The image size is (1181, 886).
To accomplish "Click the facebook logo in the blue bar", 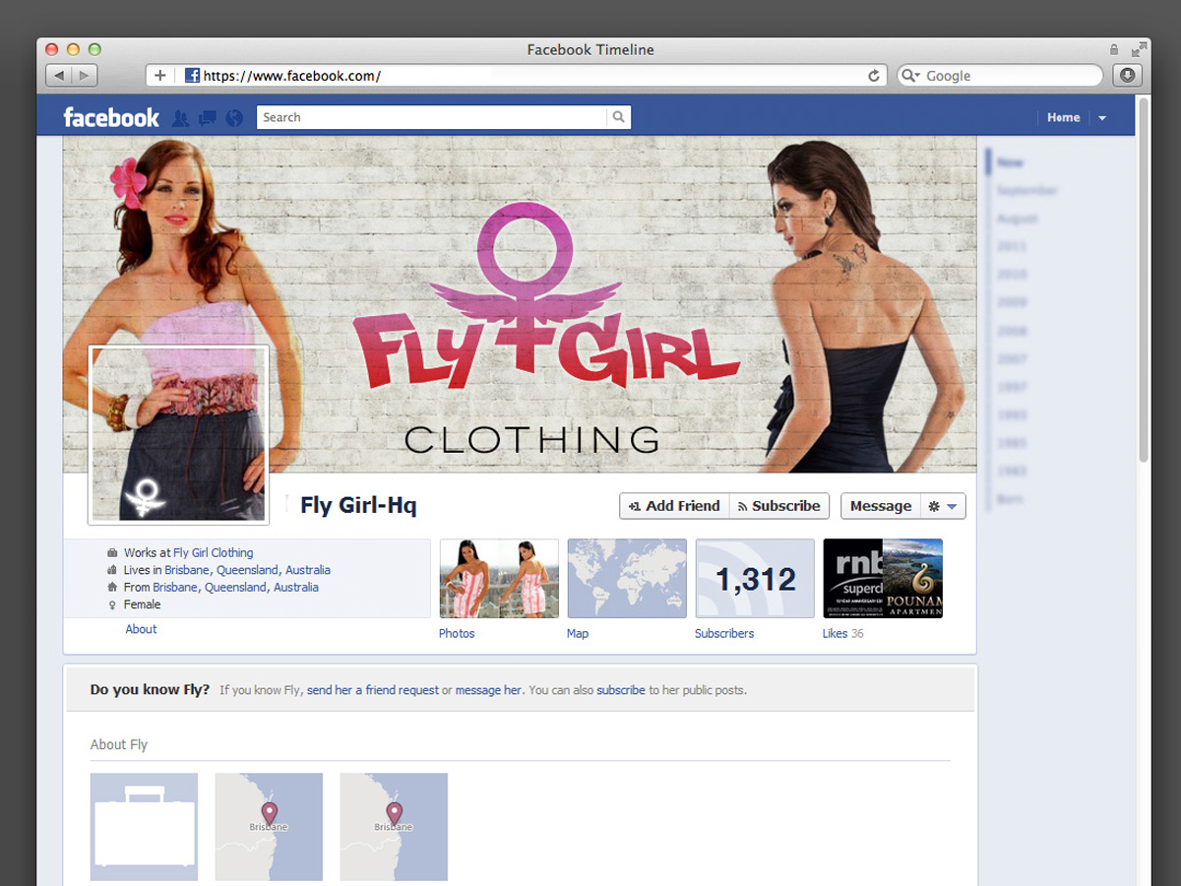I will [111, 117].
